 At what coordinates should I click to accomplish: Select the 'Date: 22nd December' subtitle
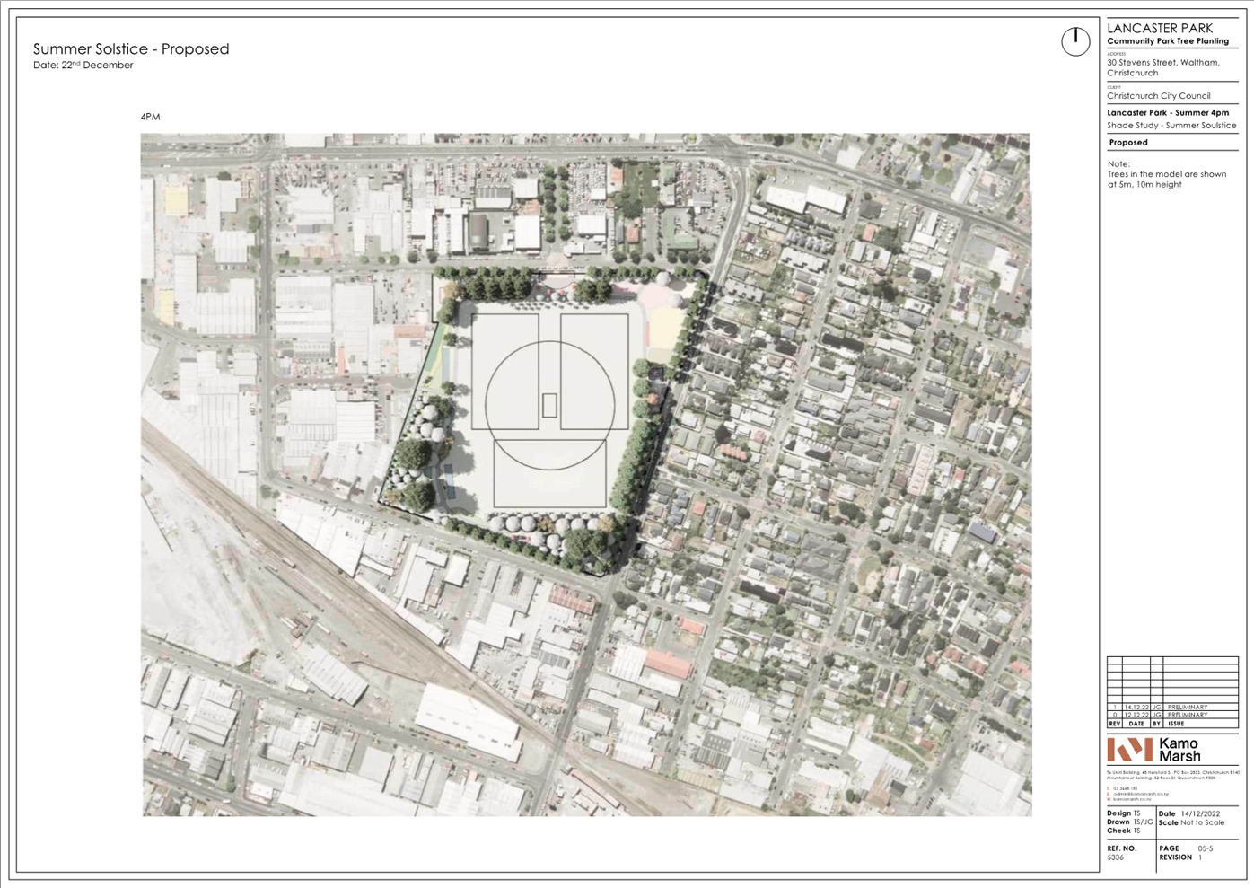(x=83, y=66)
